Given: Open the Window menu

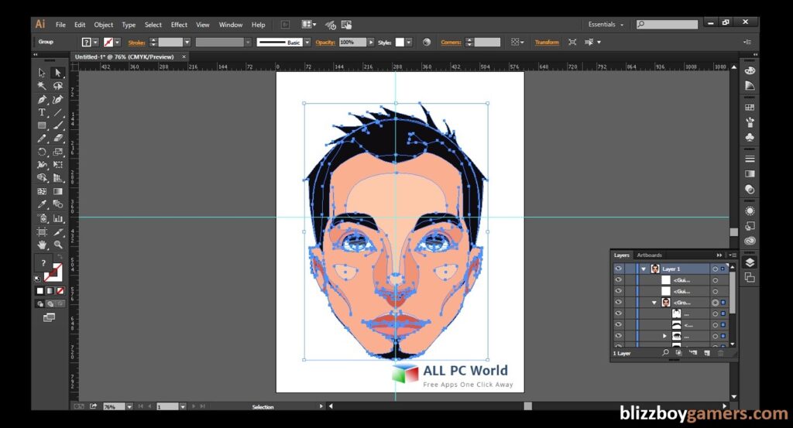Looking at the screenshot, I should [231, 24].
